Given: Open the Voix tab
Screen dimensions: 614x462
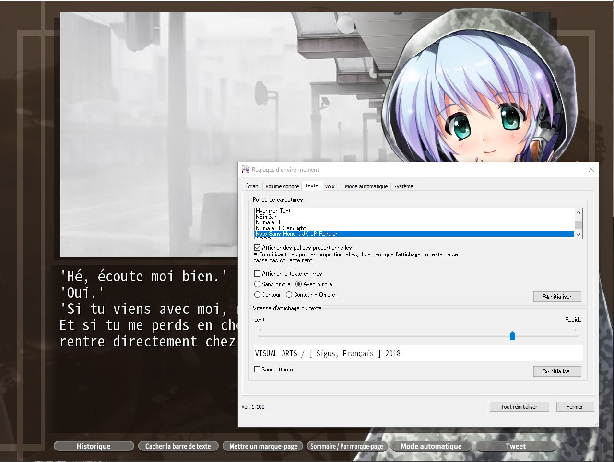Looking at the screenshot, I should click(330, 186).
